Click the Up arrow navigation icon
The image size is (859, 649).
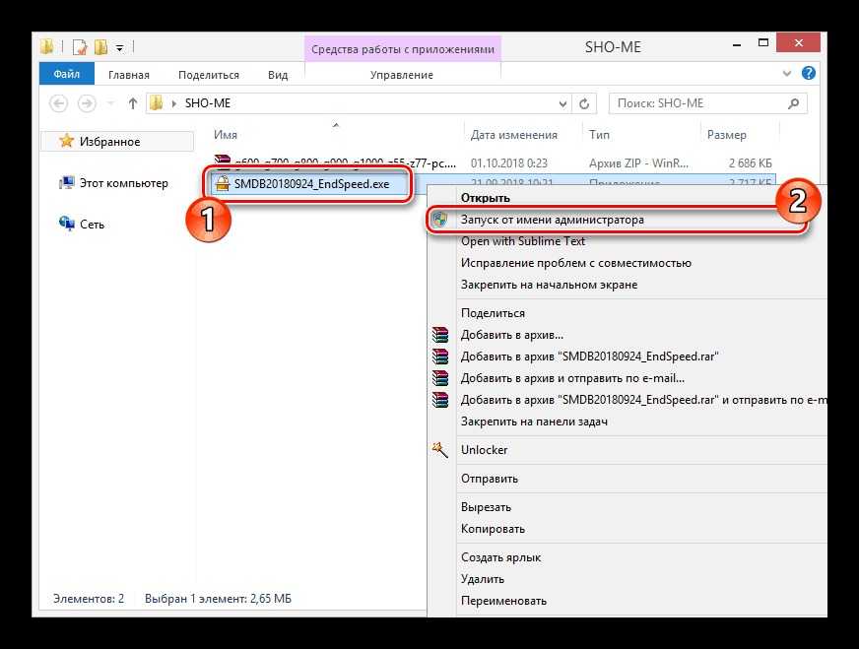click(x=132, y=103)
